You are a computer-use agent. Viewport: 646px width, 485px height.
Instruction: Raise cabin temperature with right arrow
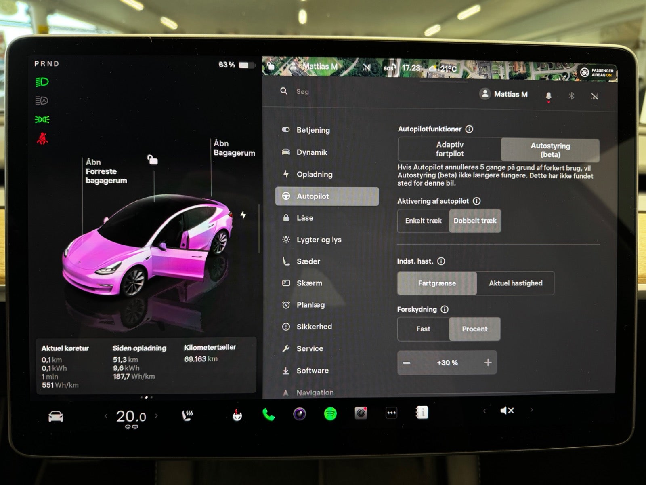[x=157, y=415]
